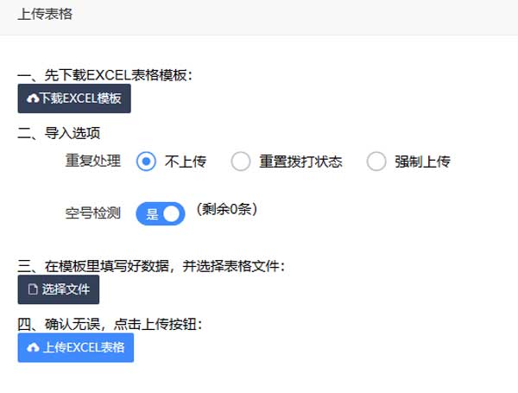
Task: Open the 选择文件 file chooser
Action: pyautogui.click(x=59, y=289)
